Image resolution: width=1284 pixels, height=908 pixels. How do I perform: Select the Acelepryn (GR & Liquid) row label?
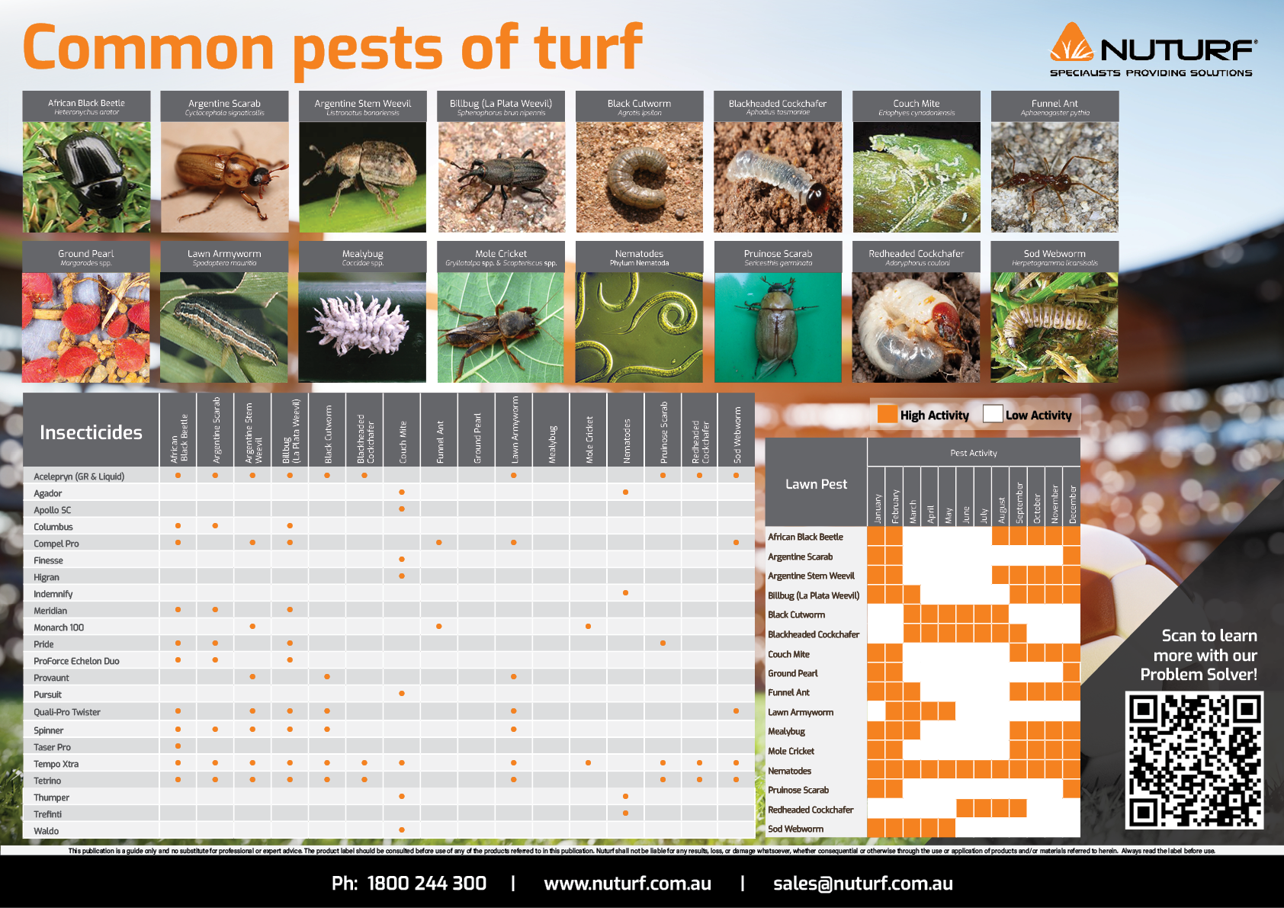click(79, 476)
